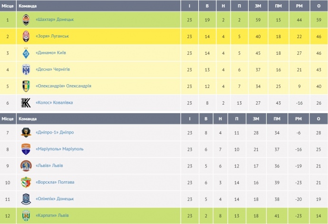Click the Kolos Kovalivka club logo
328x224 pixels.
point(26,103)
